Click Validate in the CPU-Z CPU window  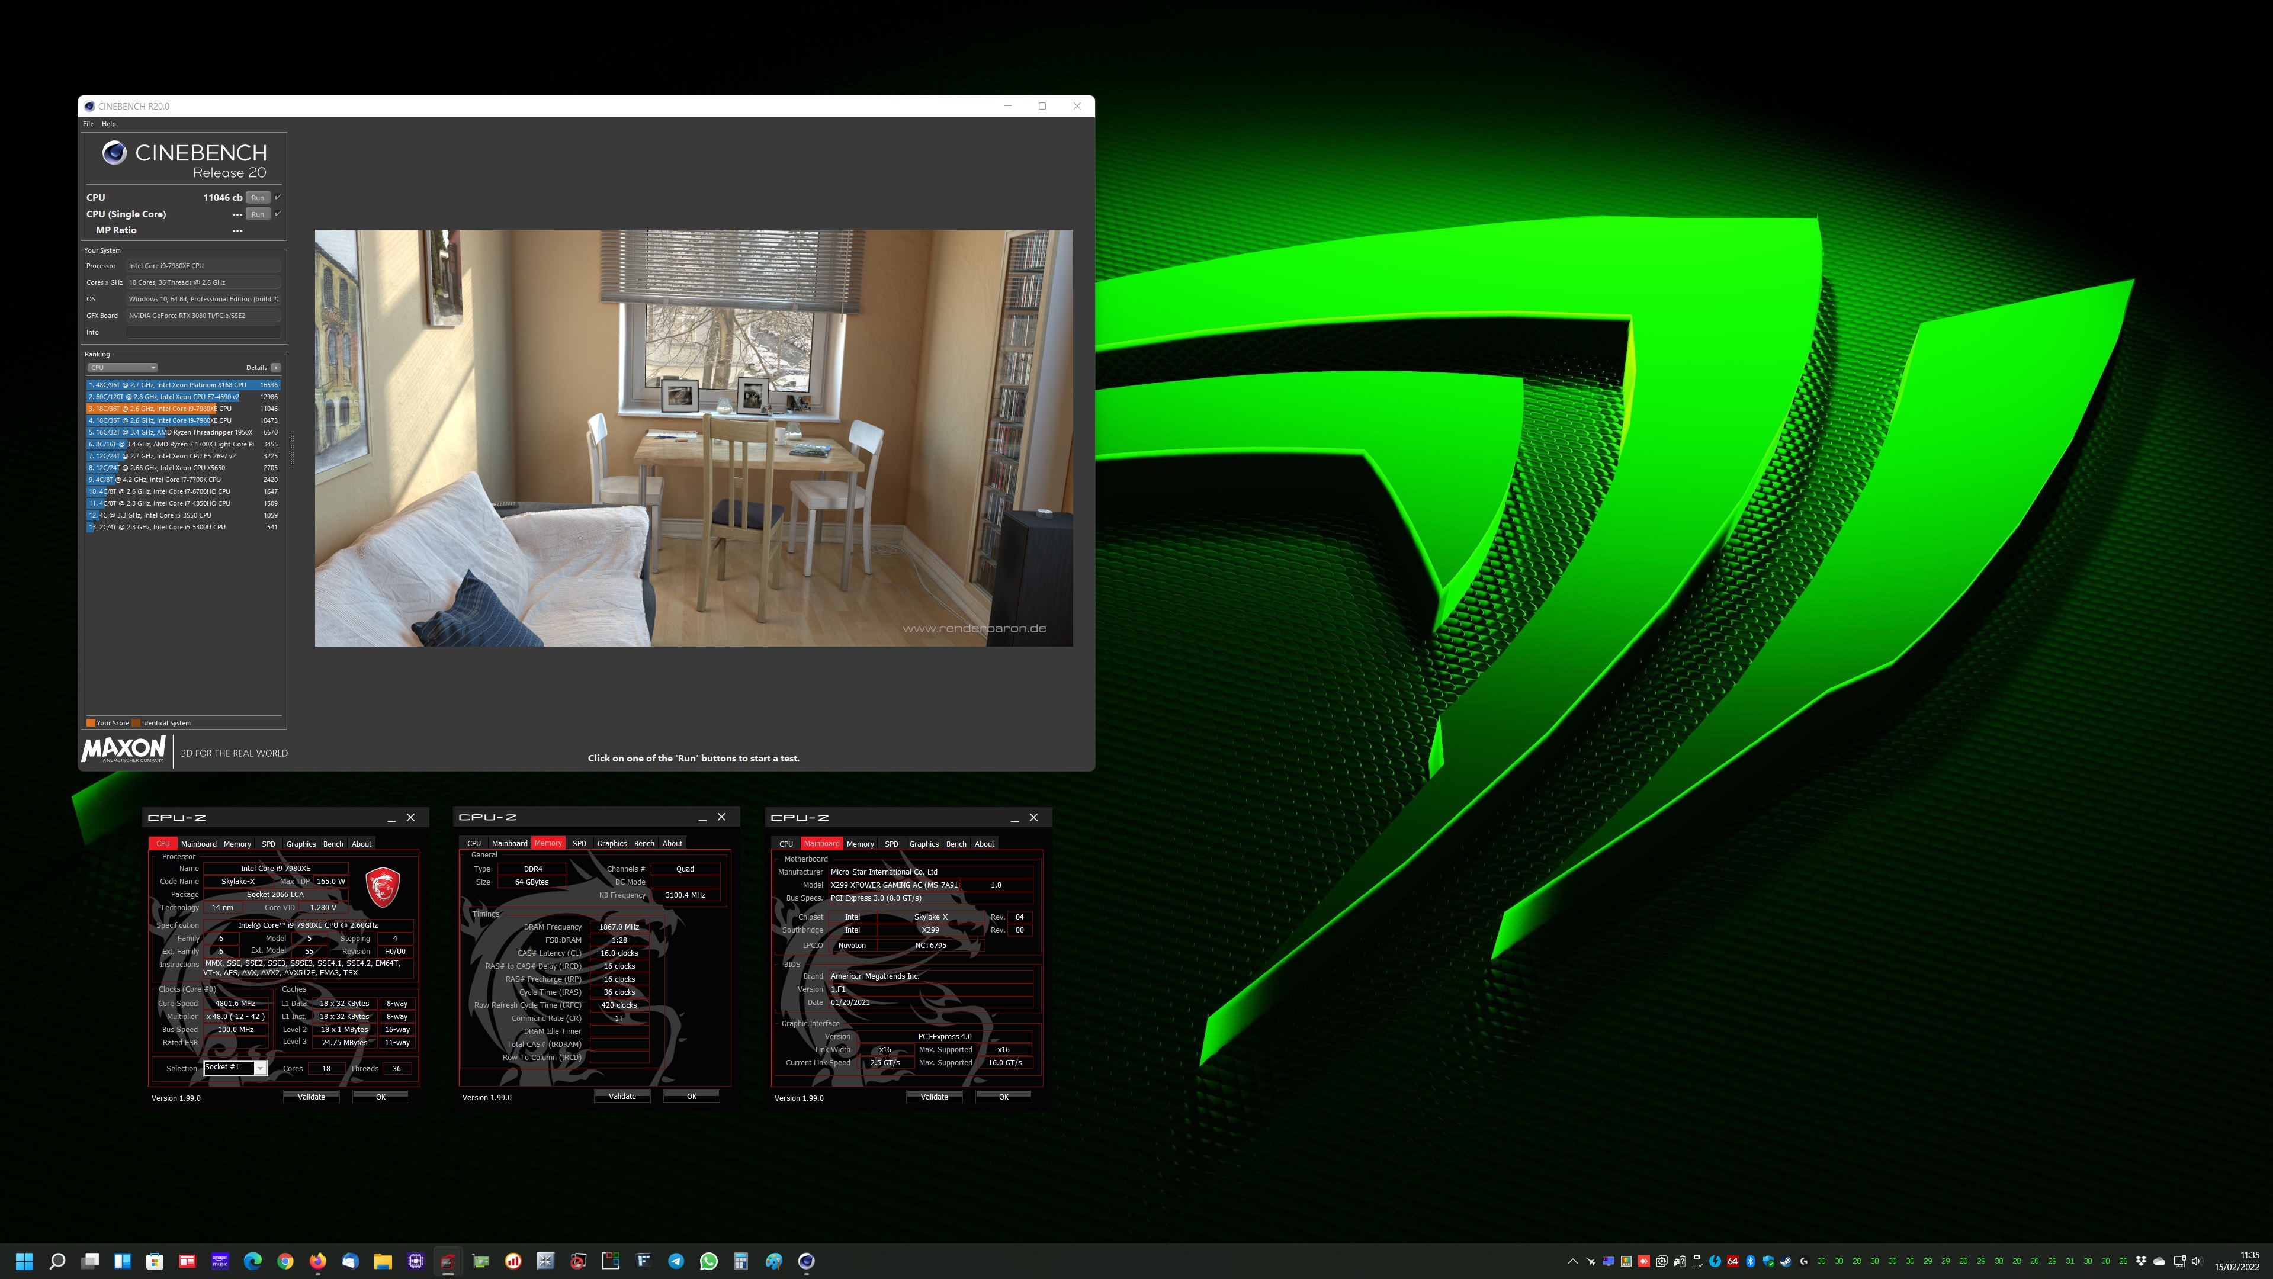[310, 1097]
